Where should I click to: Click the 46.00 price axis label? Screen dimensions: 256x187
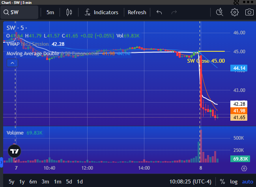click(x=239, y=33)
